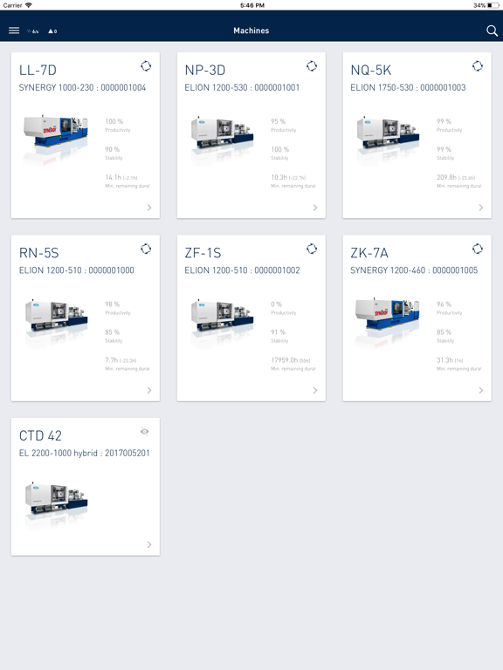
Task: Click the 91 % Stability value on ZF-1S
Action: [x=278, y=332]
